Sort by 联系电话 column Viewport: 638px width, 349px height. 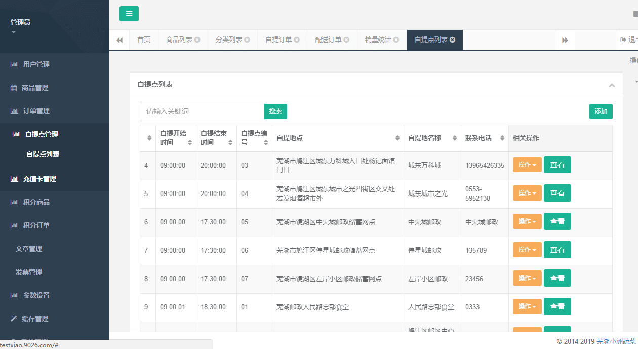502,138
